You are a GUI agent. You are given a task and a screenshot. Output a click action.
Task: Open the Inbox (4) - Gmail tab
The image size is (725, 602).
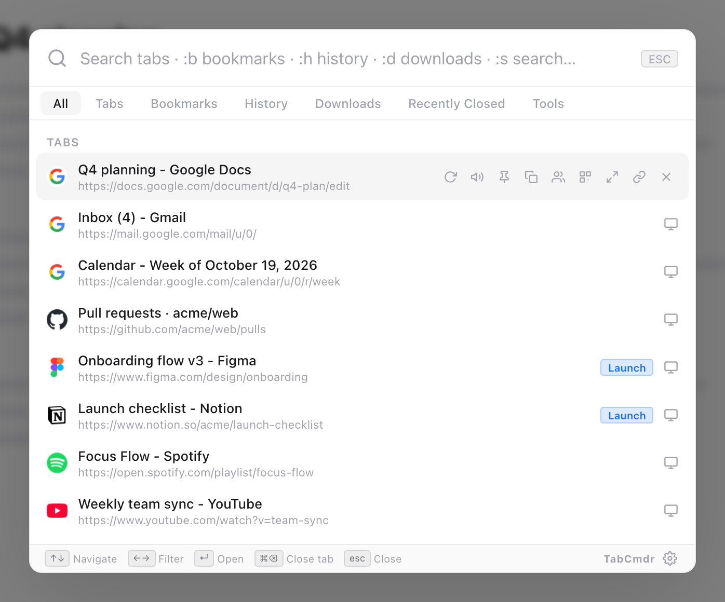(x=362, y=224)
